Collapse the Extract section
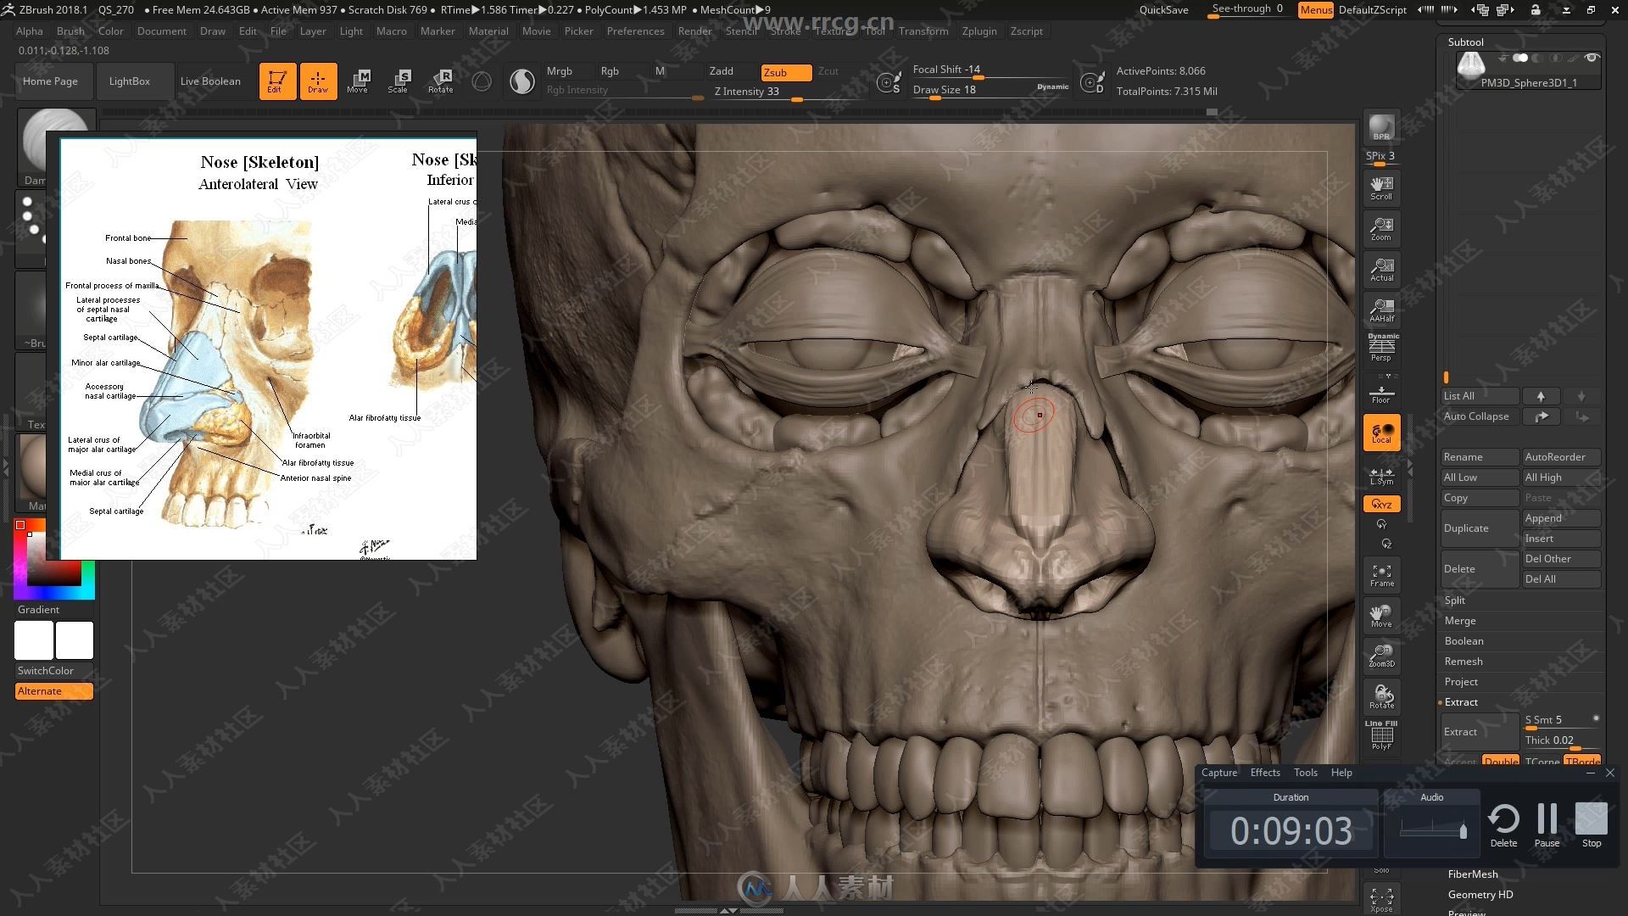Viewport: 1628px width, 916px height. click(1461, 702)
